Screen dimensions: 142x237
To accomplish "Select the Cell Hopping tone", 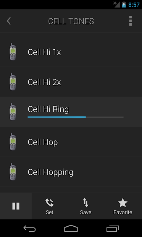I will click(71, 172).
